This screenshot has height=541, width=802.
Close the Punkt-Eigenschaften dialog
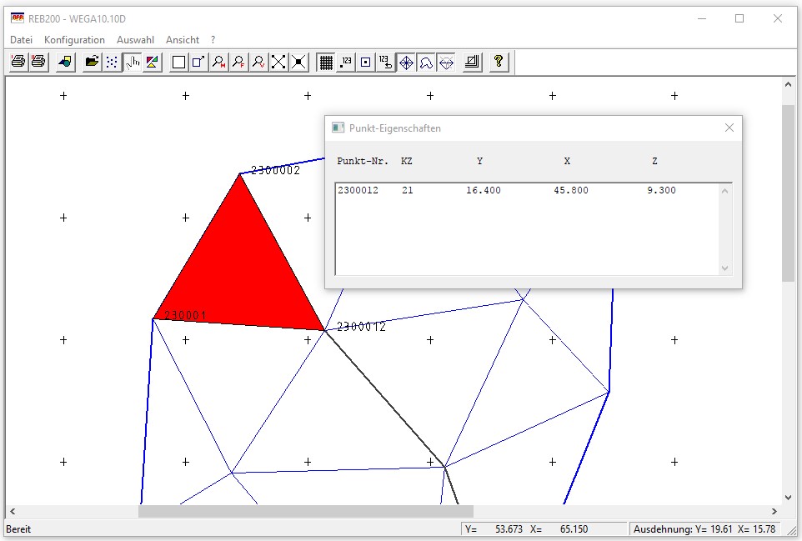(x=729, y=128)
